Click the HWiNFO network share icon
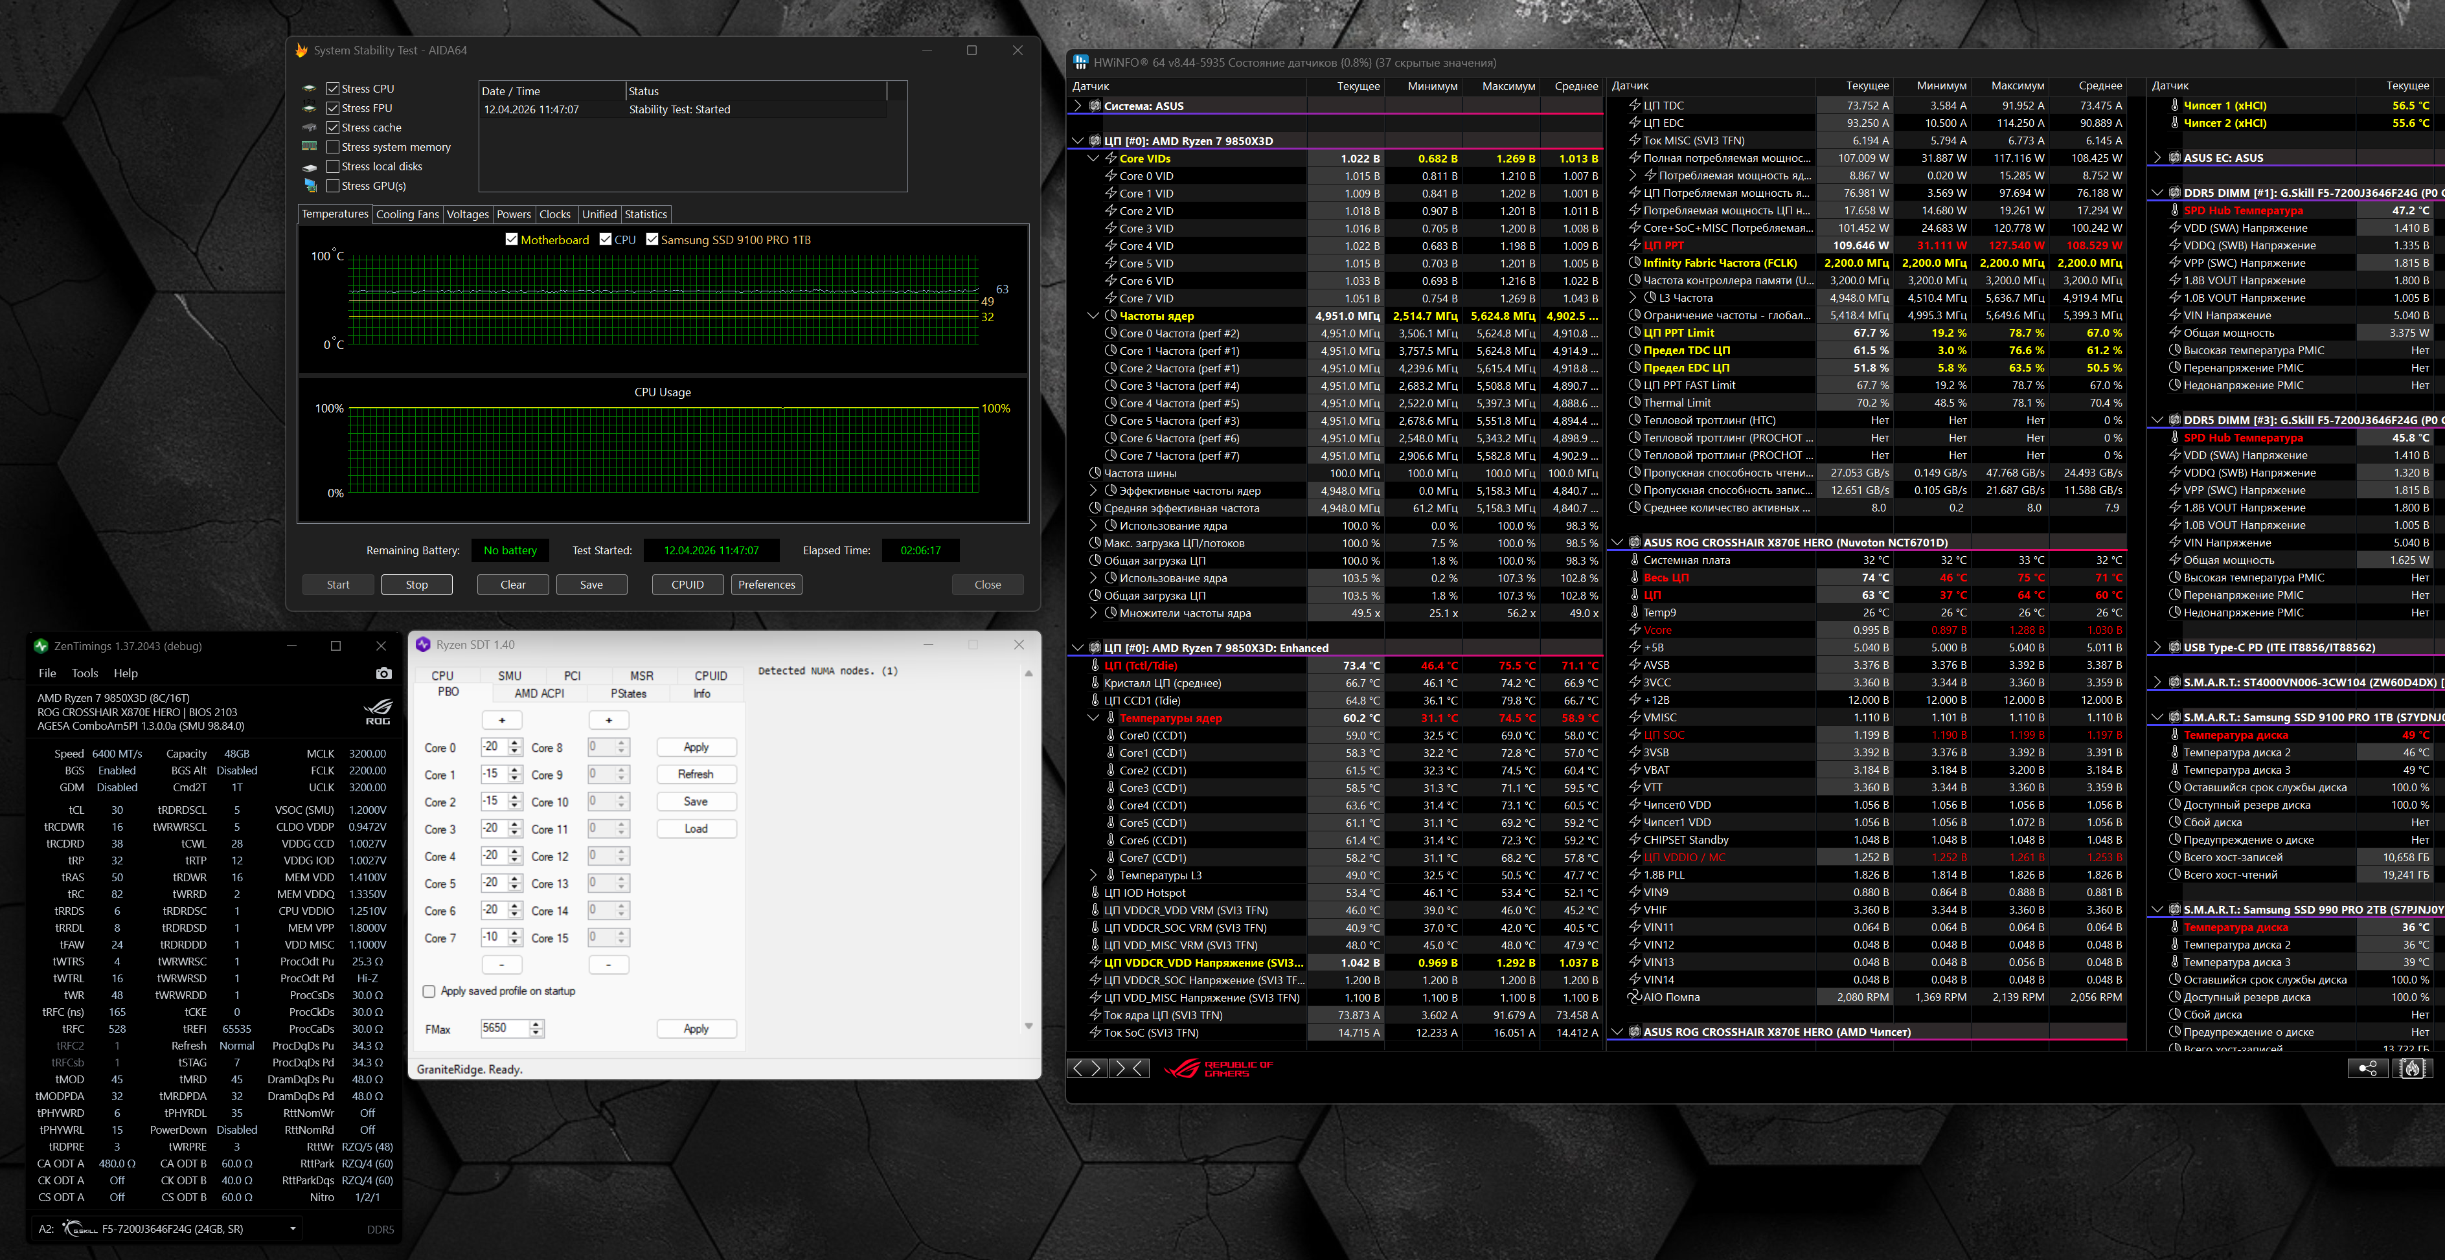The image size is (2445, 1260). click(2367, 1068)
